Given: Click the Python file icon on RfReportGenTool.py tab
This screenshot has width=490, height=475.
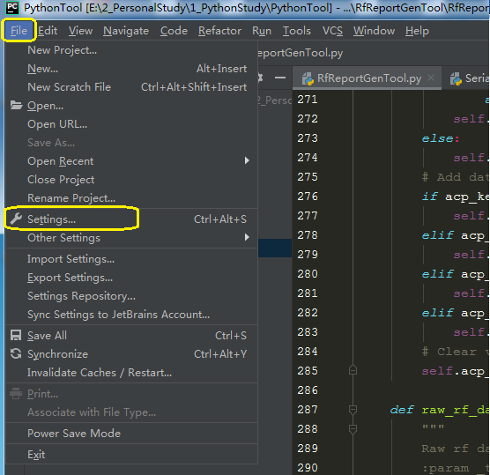Looking at the screenshot, I should (308, 78).
